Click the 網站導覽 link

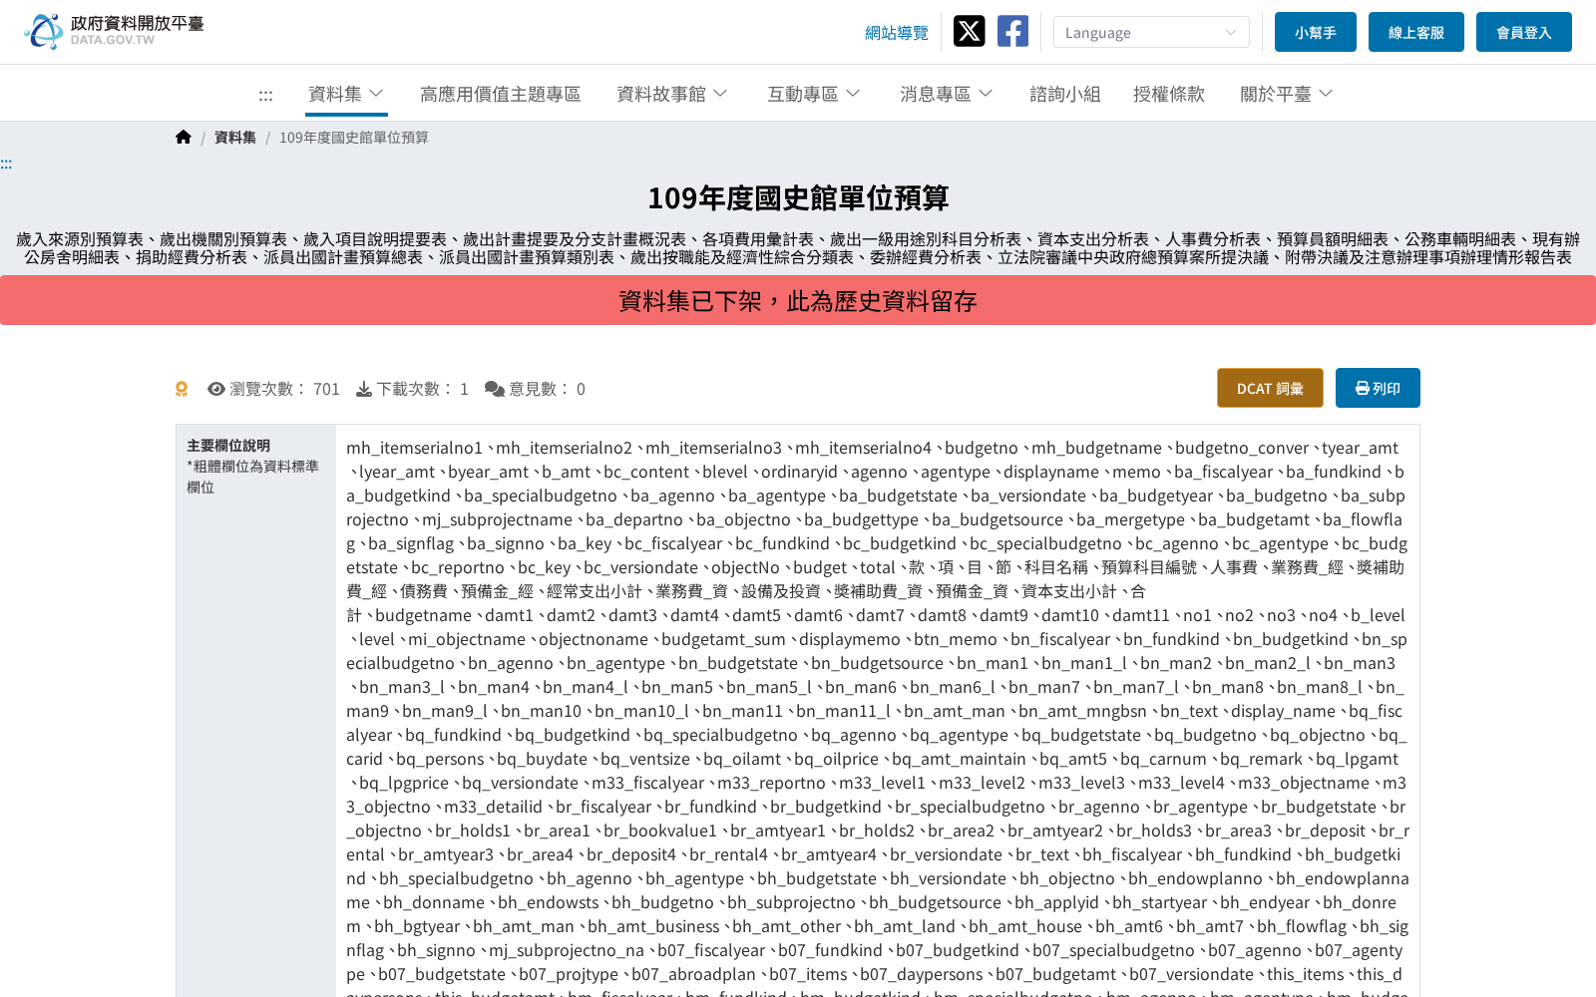pos(897,33)
